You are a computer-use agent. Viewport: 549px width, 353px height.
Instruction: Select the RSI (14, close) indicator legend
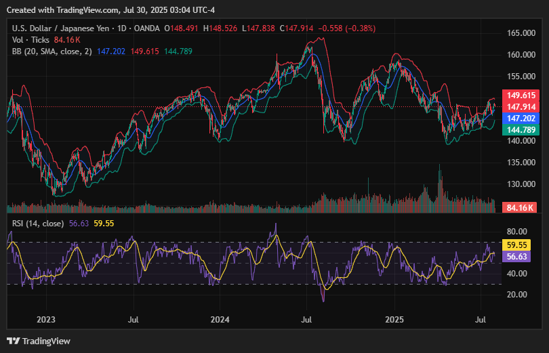38,223
